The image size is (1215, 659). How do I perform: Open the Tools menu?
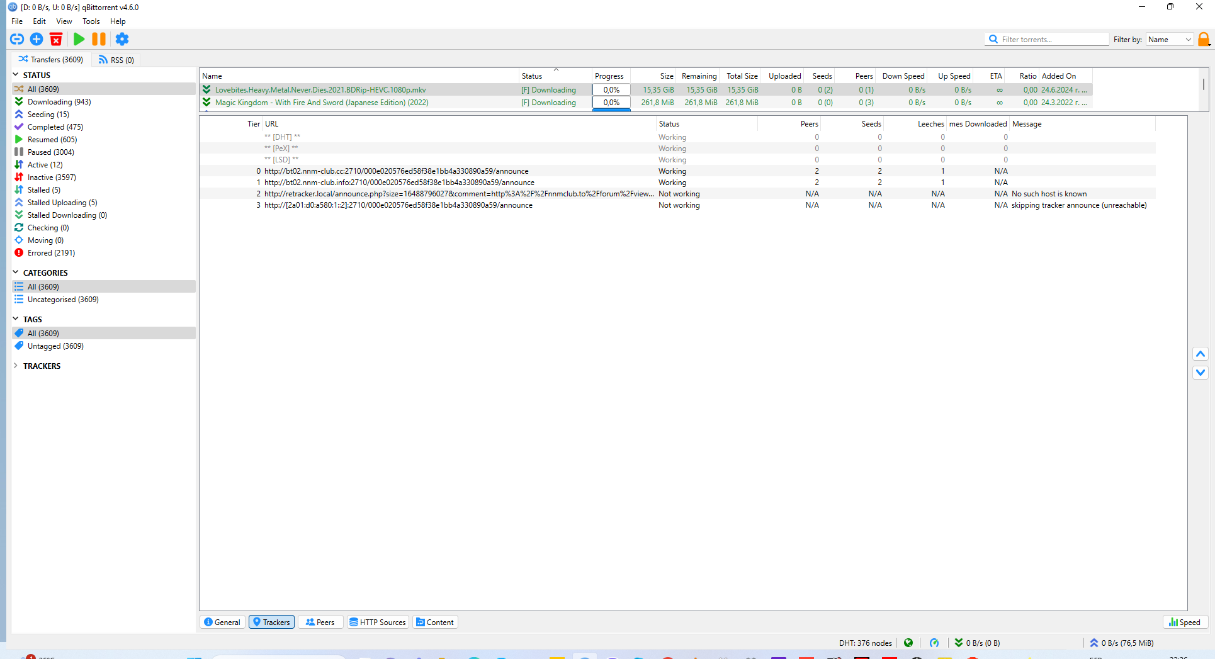click(x=91, y=21)
